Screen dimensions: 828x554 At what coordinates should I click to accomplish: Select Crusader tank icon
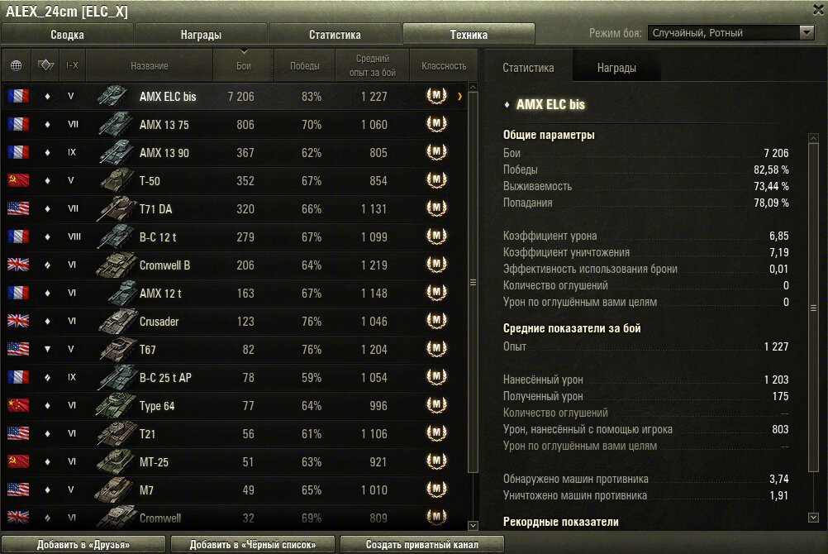point(117,321)
